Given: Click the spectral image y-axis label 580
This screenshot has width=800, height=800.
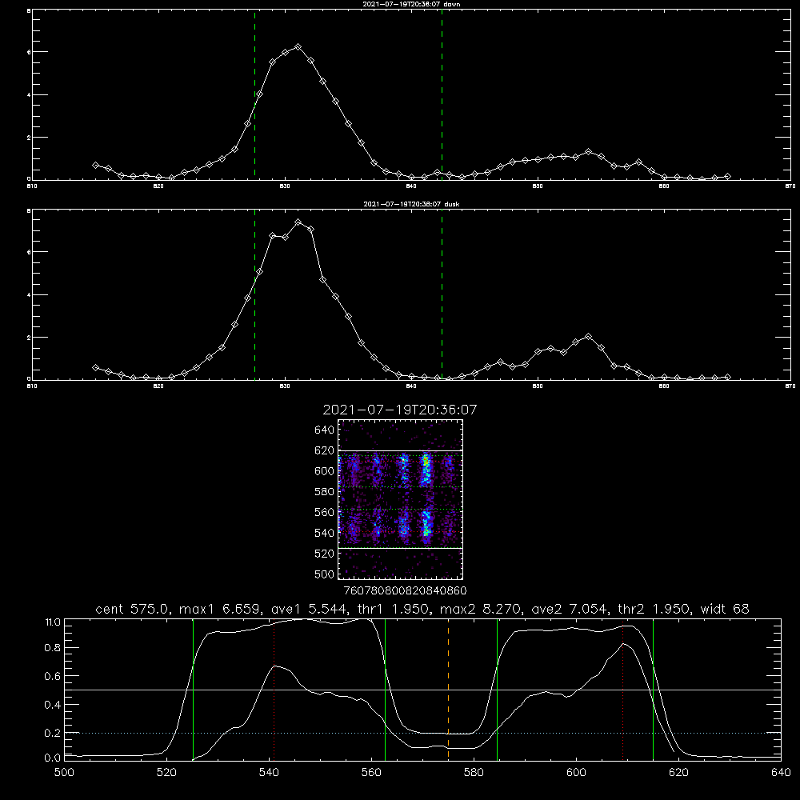Looking at the screenshot, I should tap(325, 492).
